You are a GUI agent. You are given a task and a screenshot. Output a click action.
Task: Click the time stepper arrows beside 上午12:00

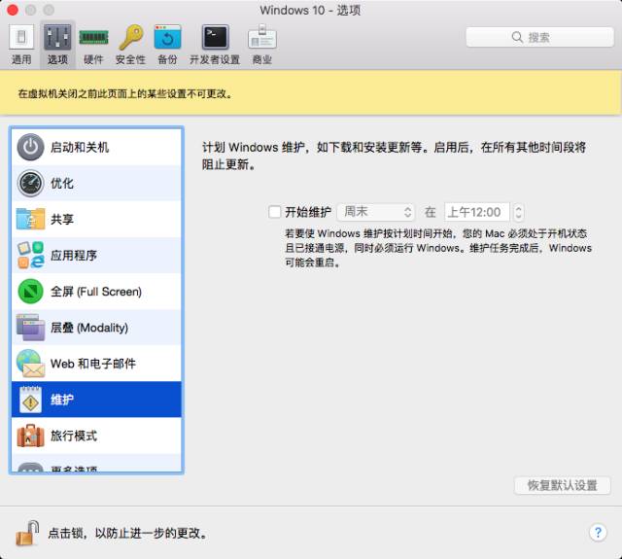coord(518,212)
